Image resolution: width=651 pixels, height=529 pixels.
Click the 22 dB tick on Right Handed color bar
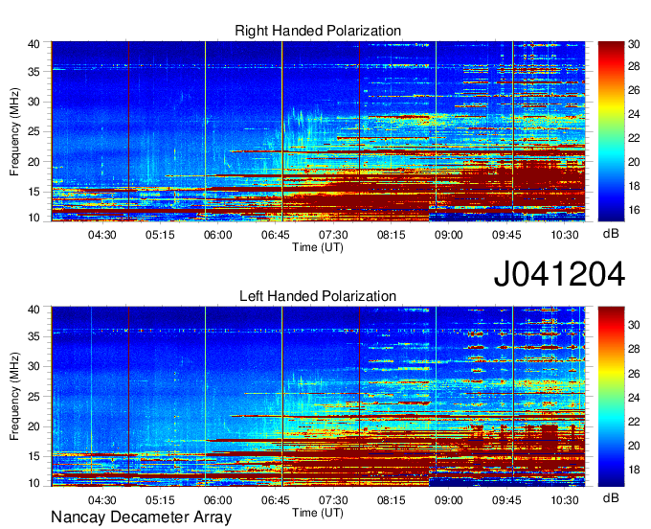634,138
